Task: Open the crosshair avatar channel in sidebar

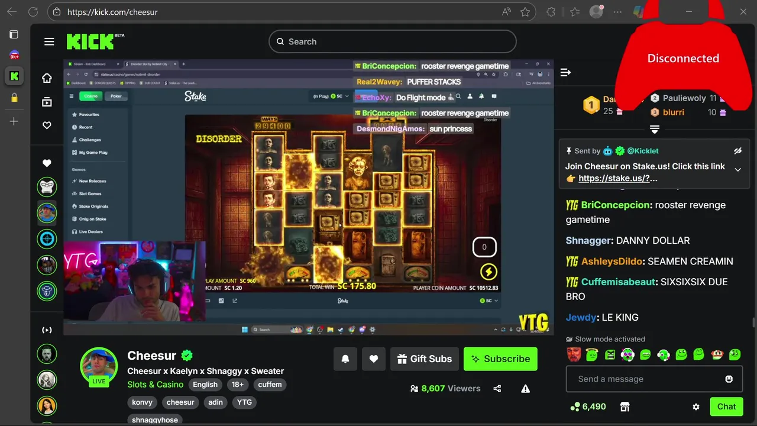Action: [47, 239]
